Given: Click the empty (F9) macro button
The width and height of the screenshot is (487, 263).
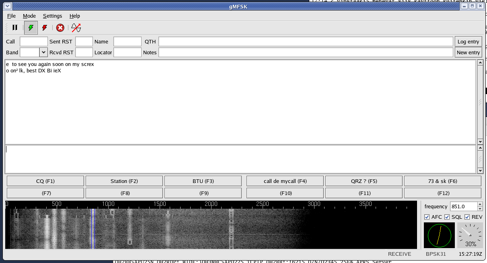Looking at the screenshot, I should 203,193.
